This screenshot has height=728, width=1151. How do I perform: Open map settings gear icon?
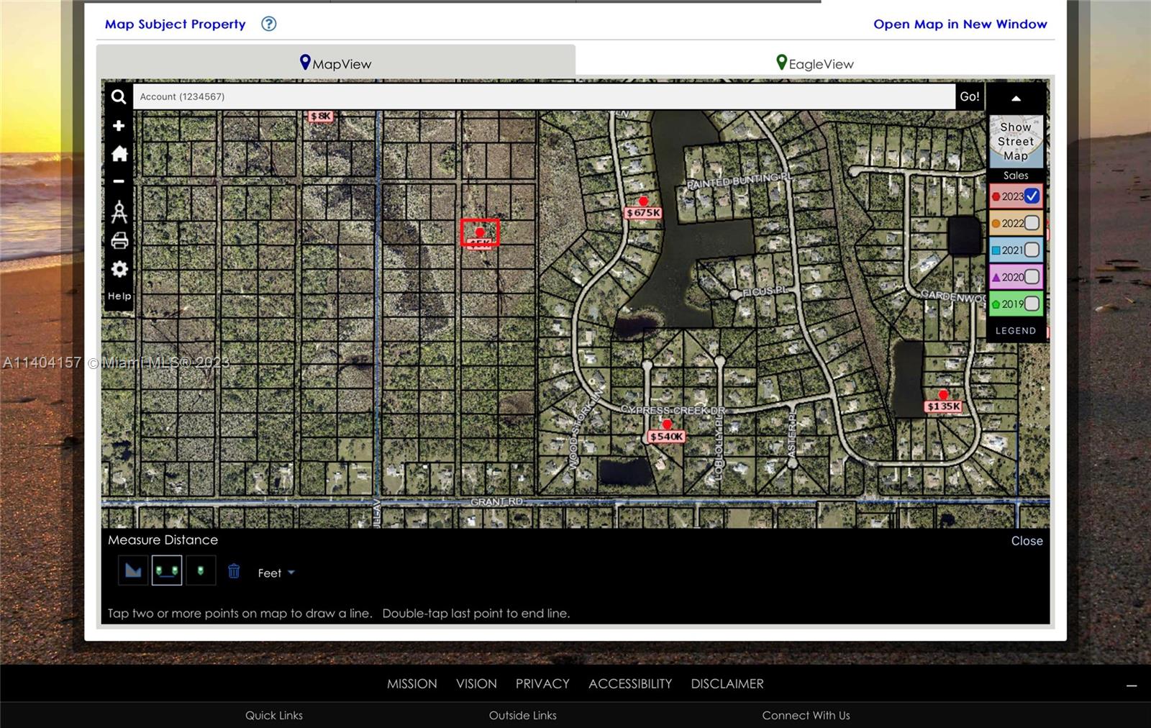119,269
